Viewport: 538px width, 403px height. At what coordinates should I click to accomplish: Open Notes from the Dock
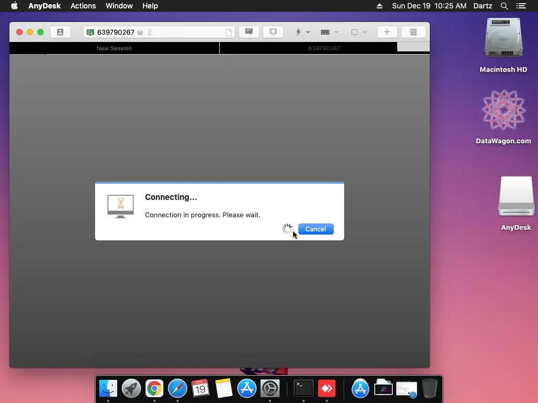224,389
